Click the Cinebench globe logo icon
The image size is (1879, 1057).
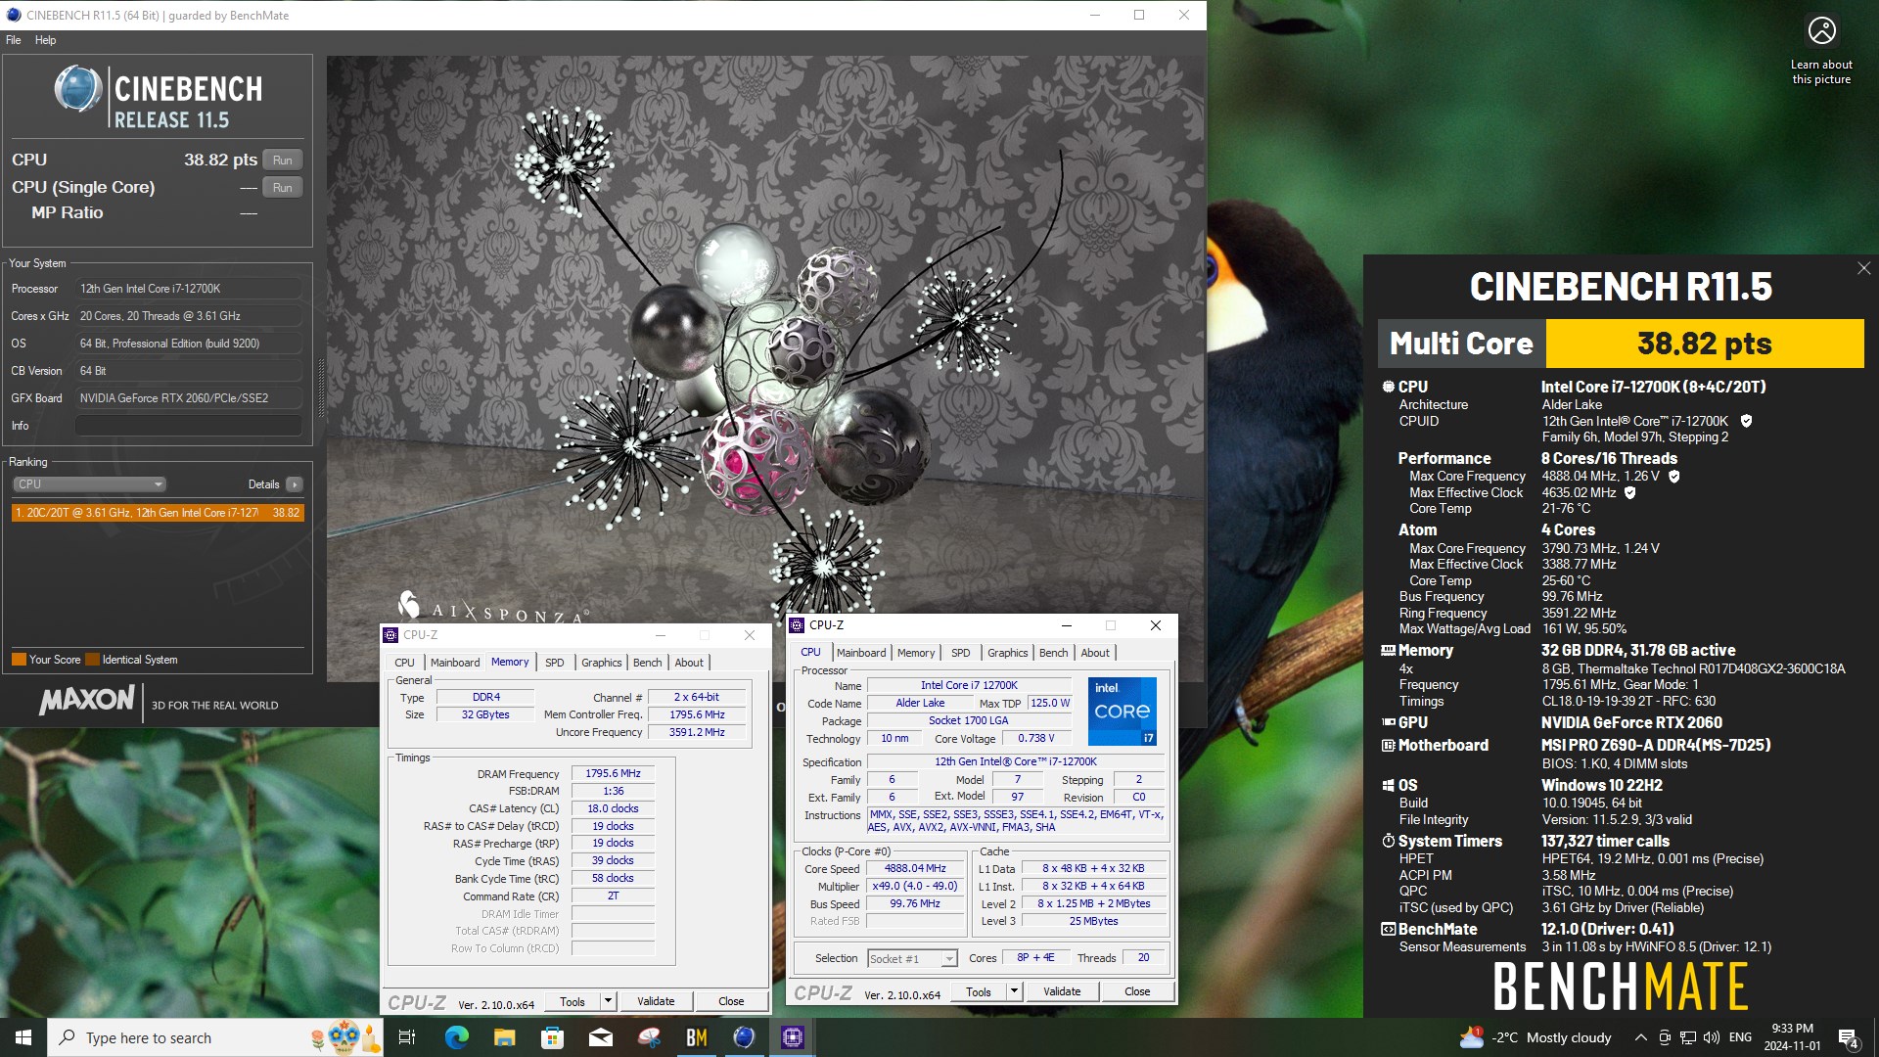coord(78,90)
